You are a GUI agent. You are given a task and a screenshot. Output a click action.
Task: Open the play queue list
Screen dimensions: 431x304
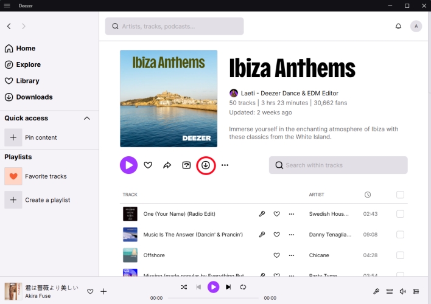coord(390,291)
